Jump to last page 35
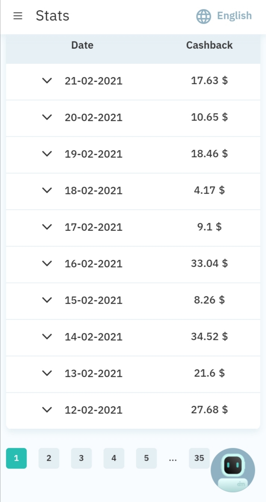266x502 pixels. click(199, 458)
